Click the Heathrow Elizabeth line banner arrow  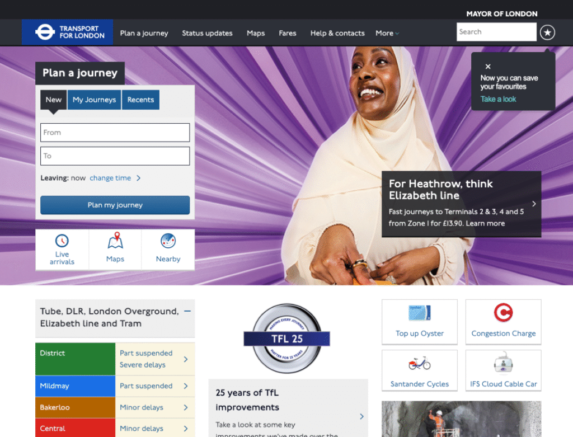tap(534, 204)
